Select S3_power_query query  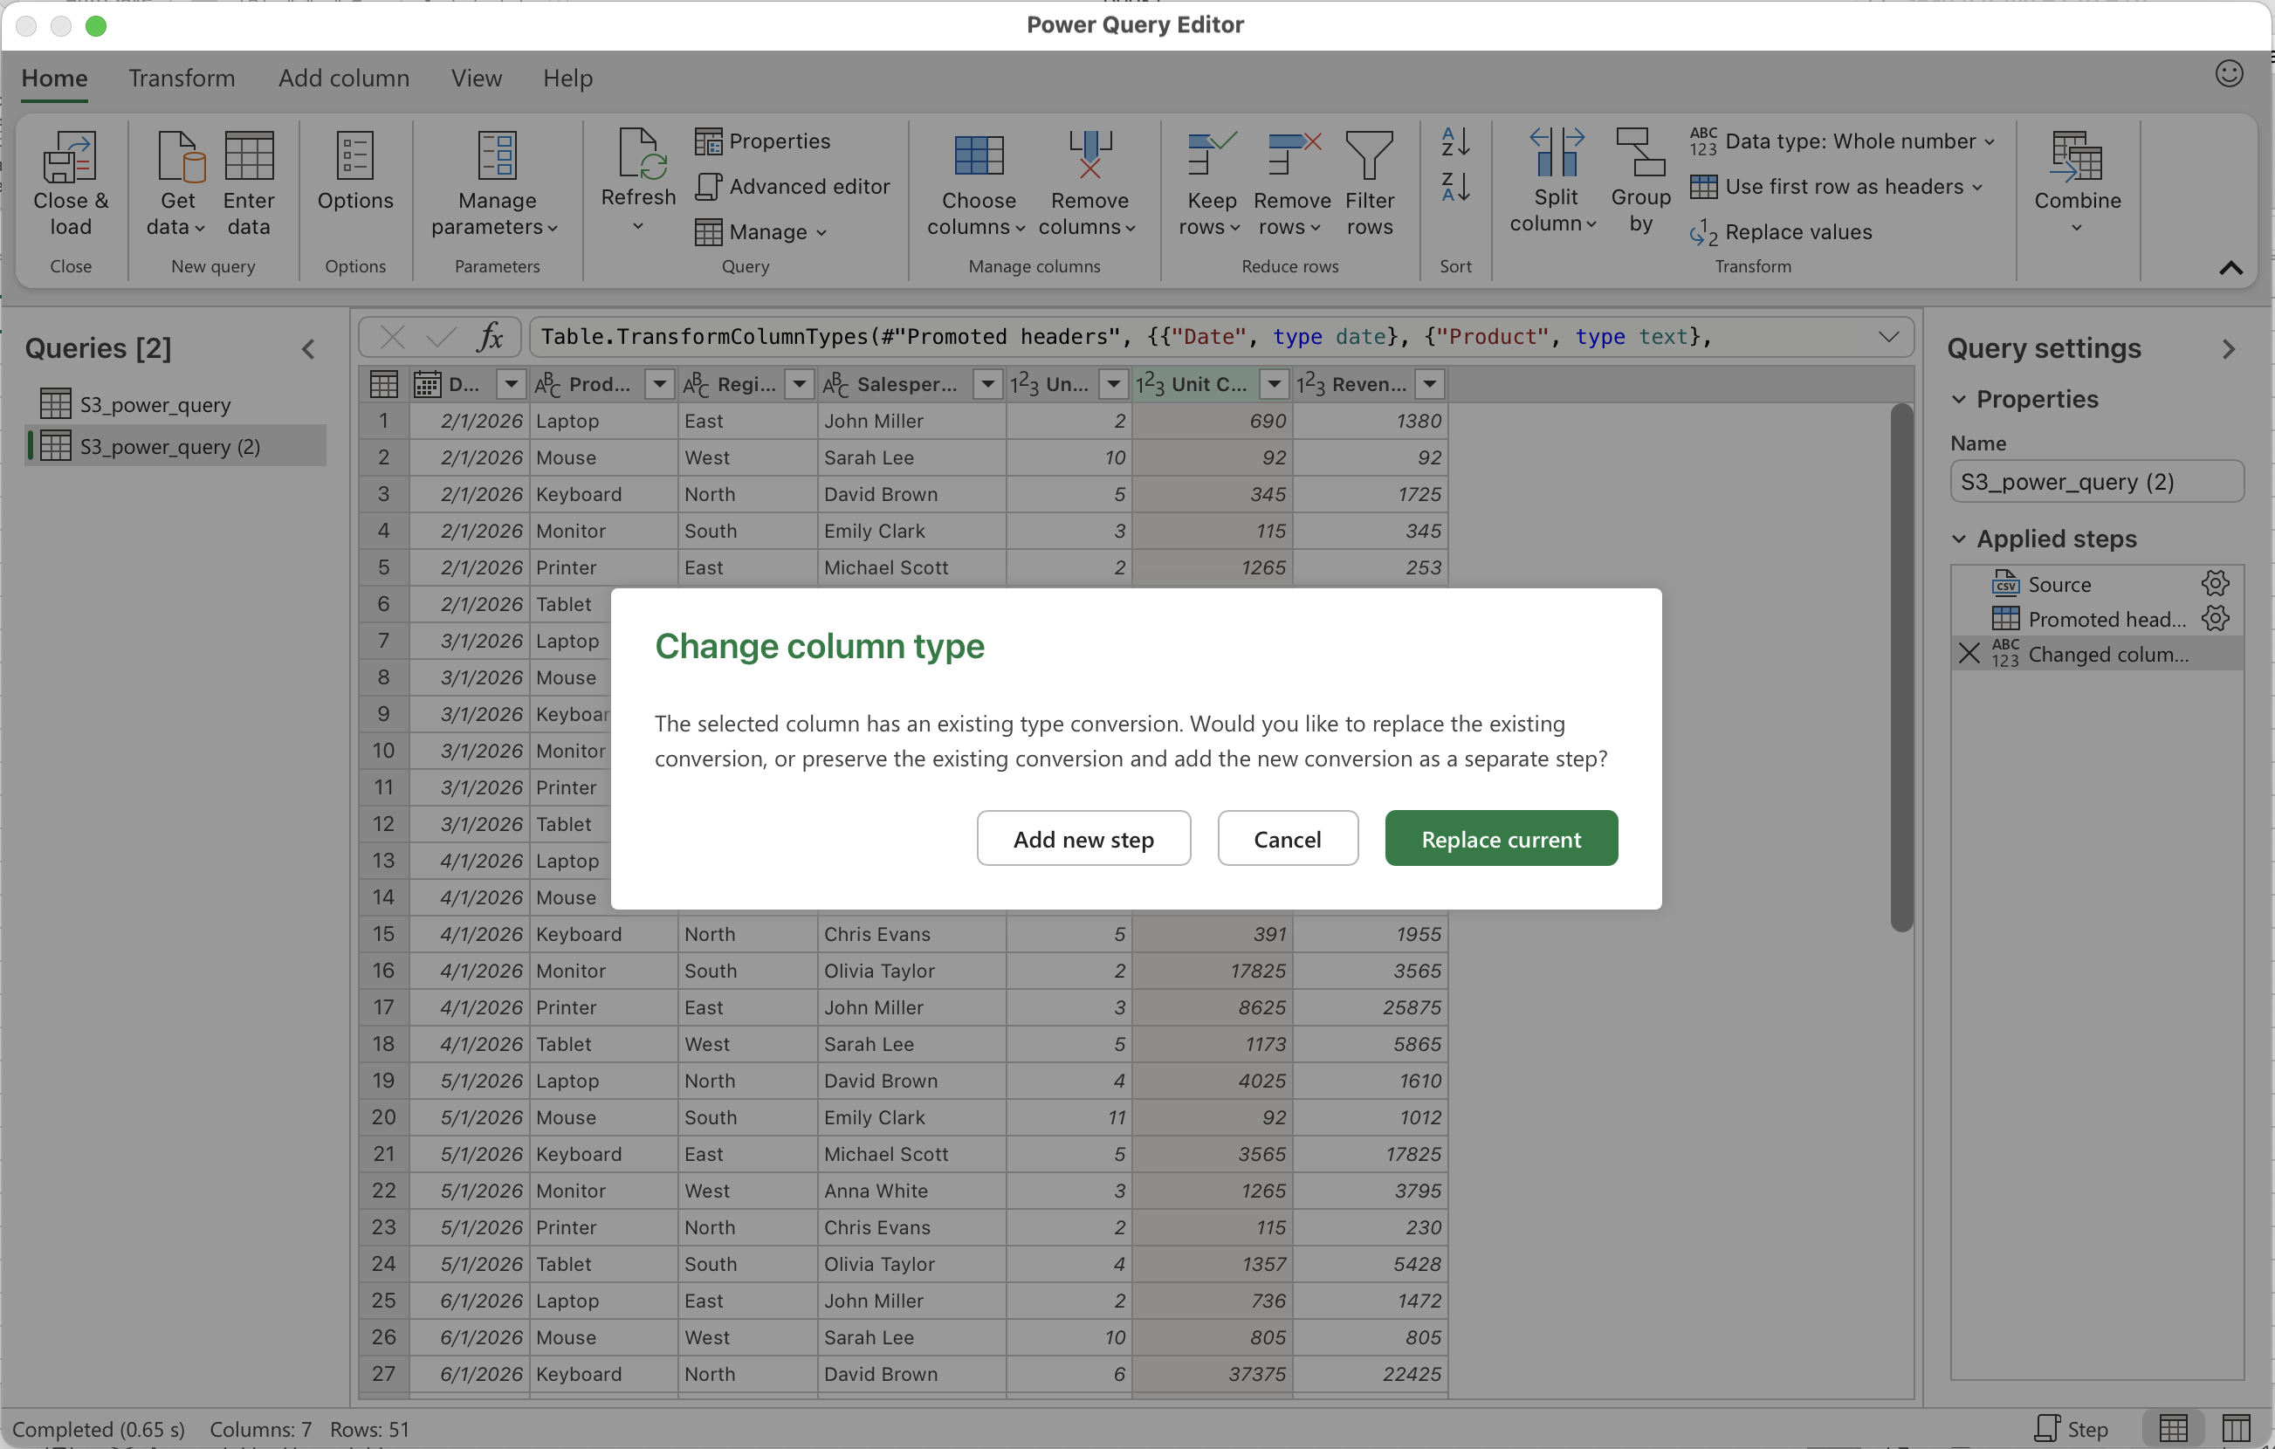(x=175, y=404)
